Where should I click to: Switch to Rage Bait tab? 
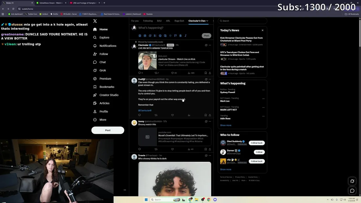click(179, 21)
